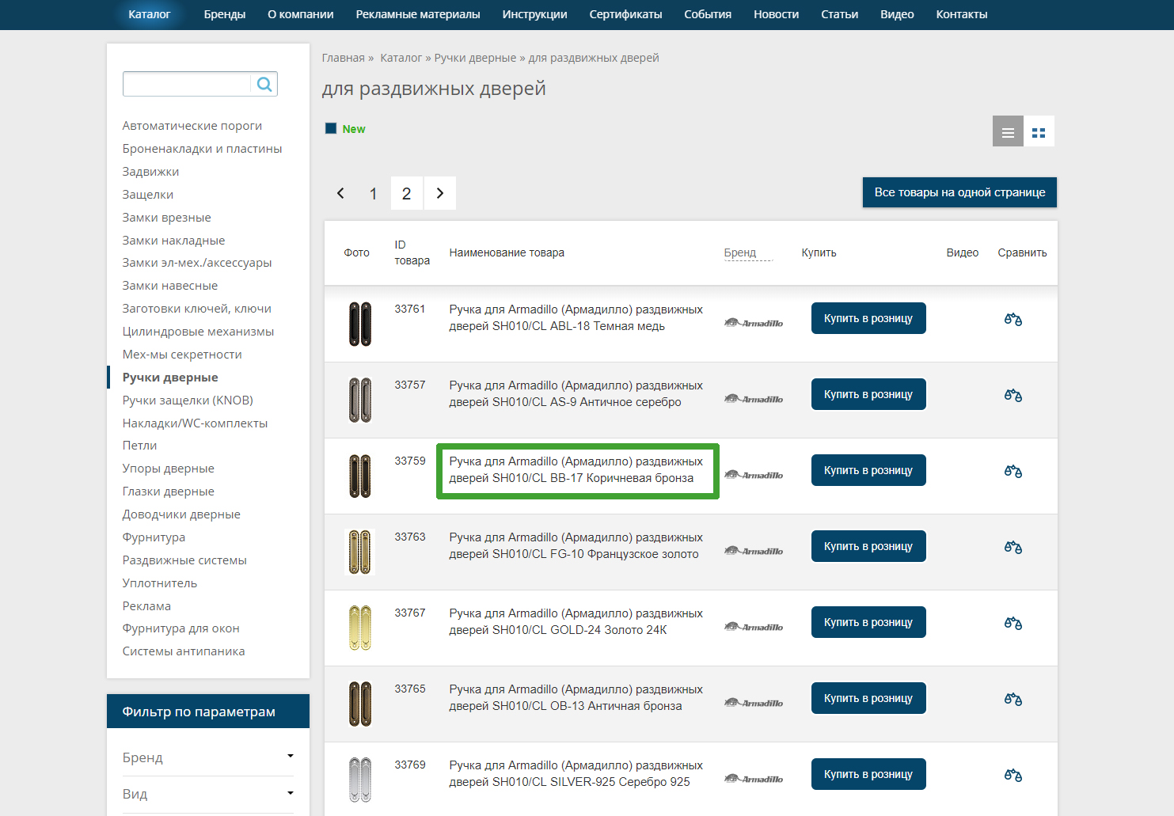Expand the Бренд filter dropdown

(x=207, y=757)
